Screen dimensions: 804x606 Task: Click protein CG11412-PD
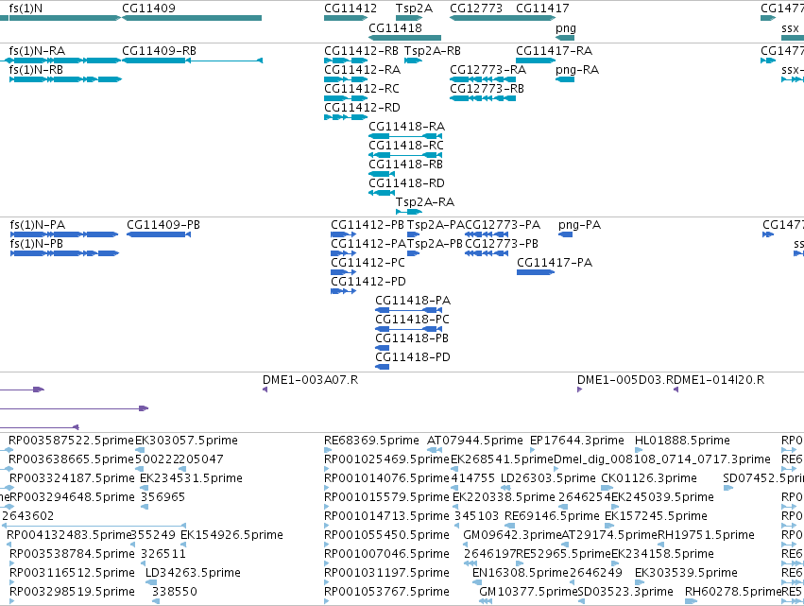tap(368, 282)
